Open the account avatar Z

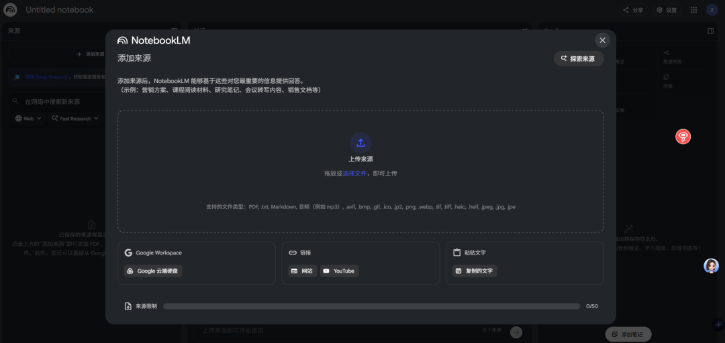[712, 9]
